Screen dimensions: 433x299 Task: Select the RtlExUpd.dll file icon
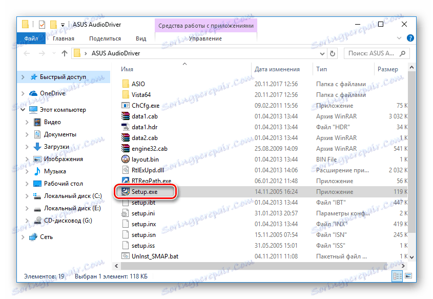point(126,170)
